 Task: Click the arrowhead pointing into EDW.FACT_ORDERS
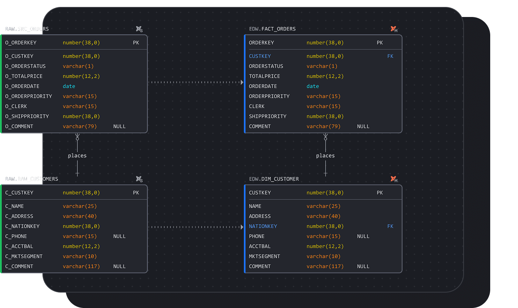tap(242, 82)
